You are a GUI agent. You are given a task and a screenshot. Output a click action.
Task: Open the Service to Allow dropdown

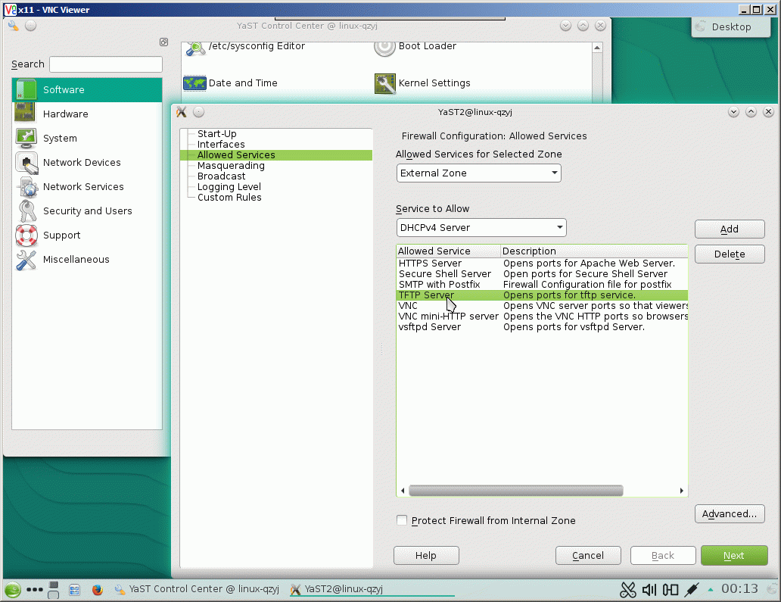(481, 227)
